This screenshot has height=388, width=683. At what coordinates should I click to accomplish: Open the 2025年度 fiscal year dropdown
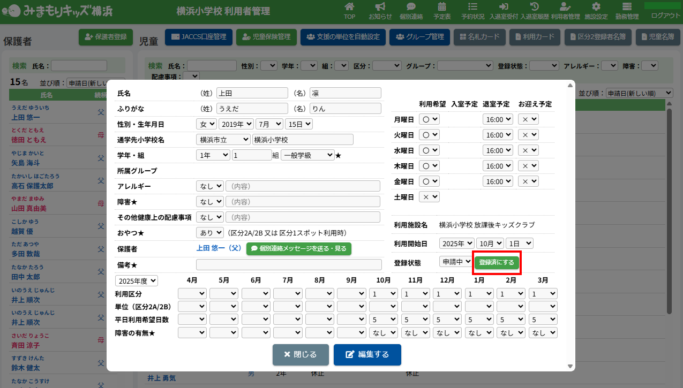coord(137,281)
